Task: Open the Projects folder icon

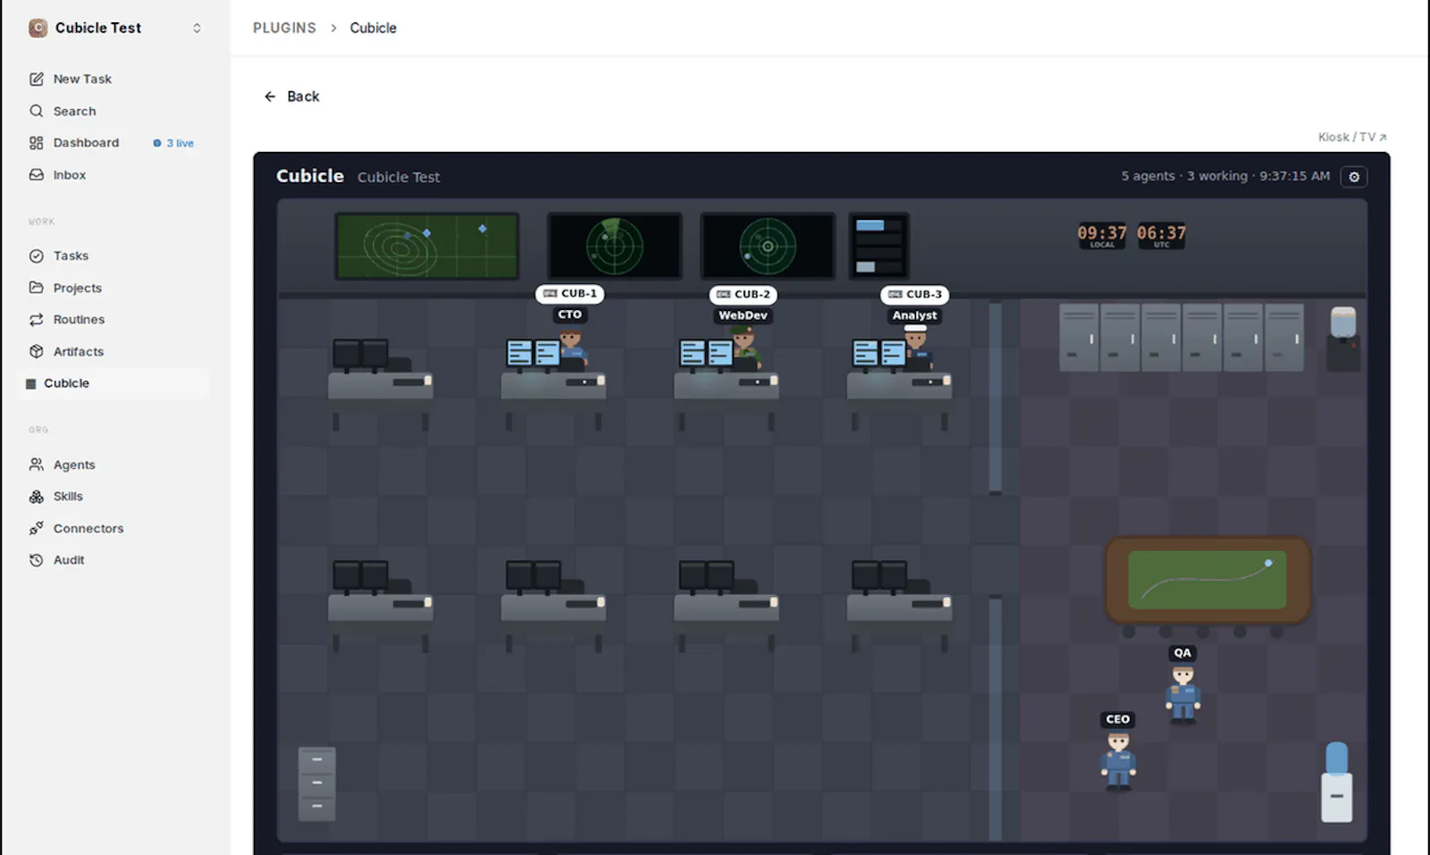Action: tap(37, 288)
